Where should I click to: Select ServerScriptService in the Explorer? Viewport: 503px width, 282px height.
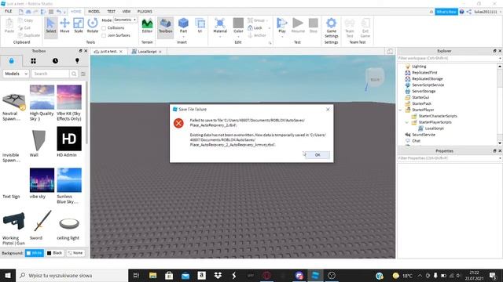click(x=428, y=85)
